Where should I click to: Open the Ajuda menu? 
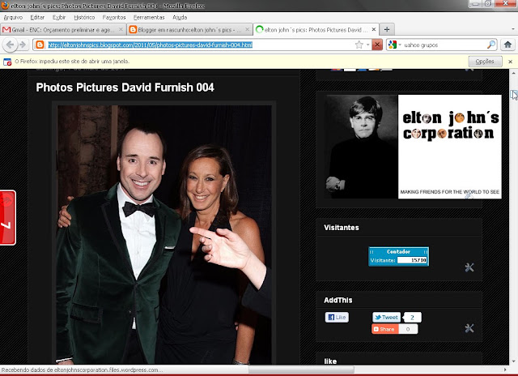(180, 17)
